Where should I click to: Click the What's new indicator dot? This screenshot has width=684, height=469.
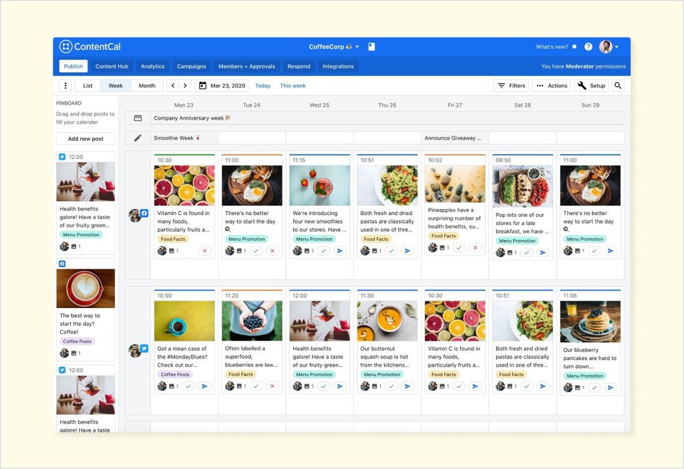[x=574, y=47]
